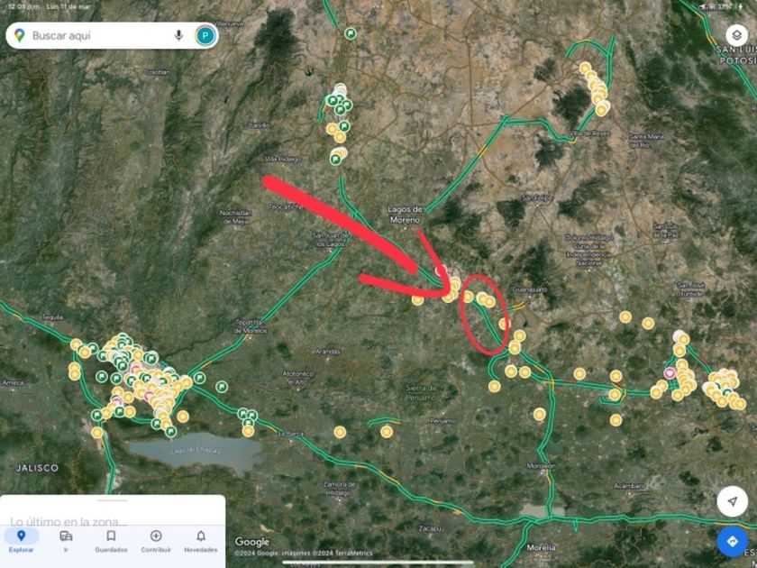Open the Contribuir tab

(x=156, y=541)
